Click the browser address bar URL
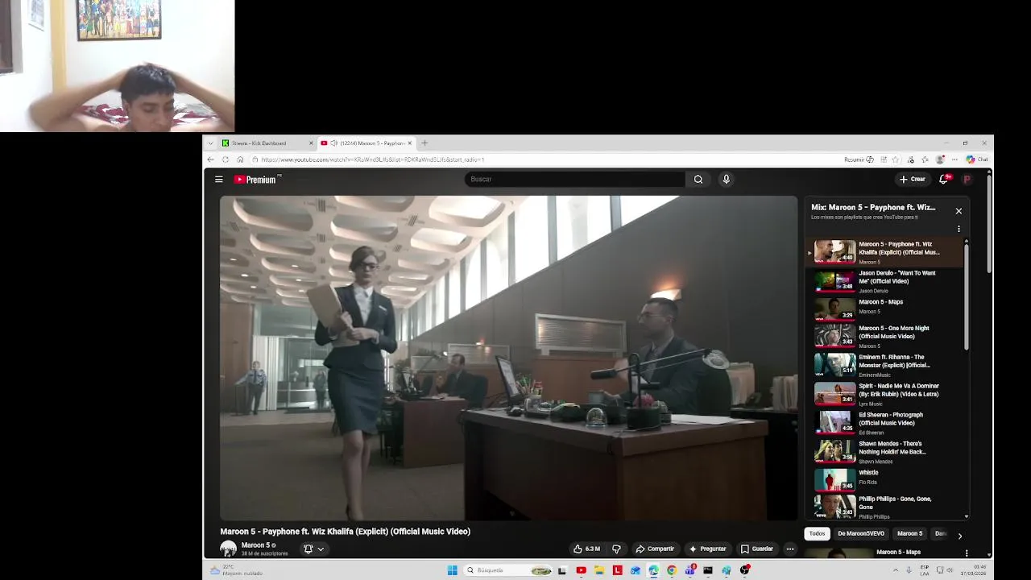Screen dimensions: 1031x580 click(x=373, y=159)
